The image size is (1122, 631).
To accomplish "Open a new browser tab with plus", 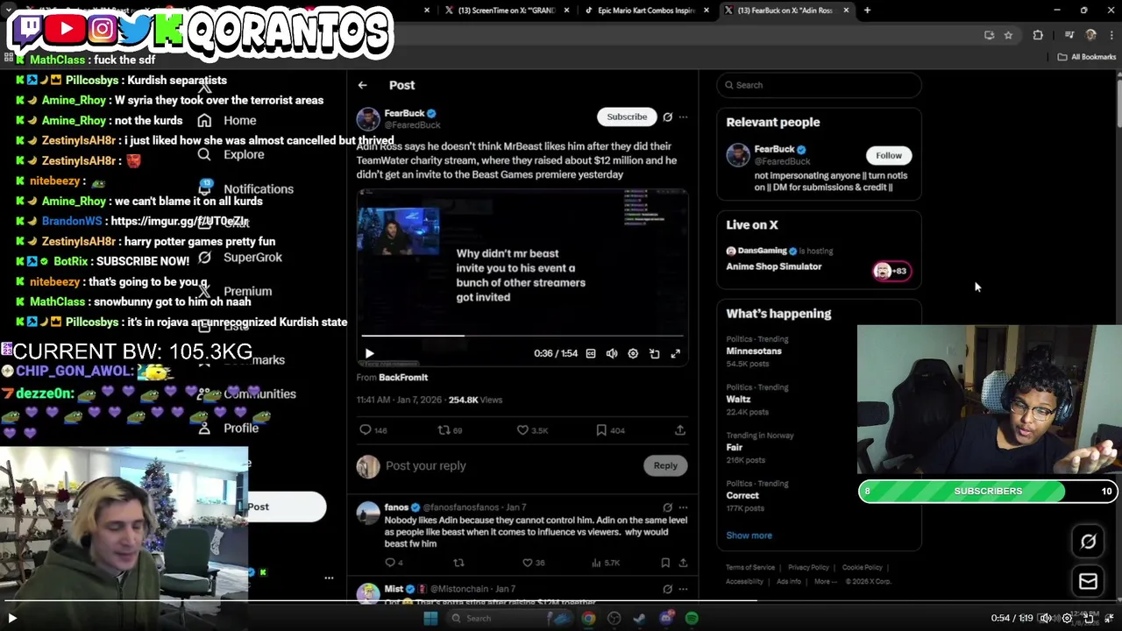I will pos(867,11).
